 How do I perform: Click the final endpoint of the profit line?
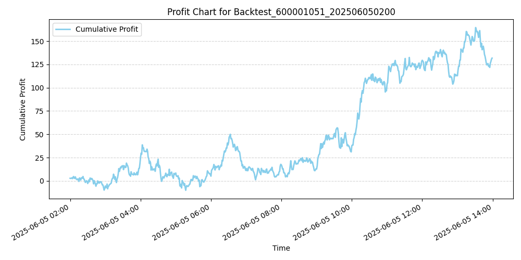(492, 58)
